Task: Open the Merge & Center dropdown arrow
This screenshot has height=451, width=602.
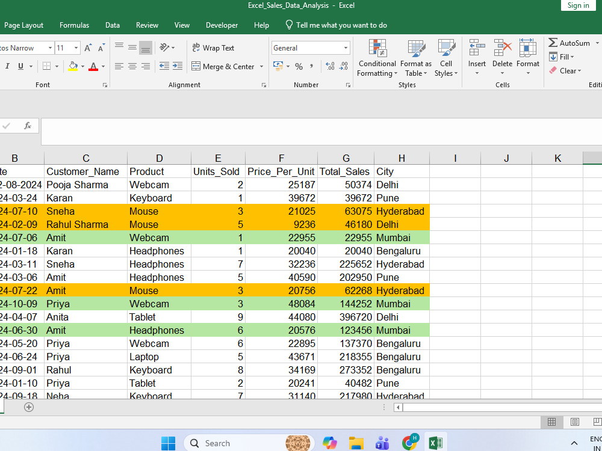Action: 261,67
